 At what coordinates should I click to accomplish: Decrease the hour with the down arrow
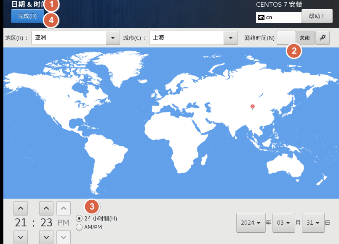click(x=21, y=237)
